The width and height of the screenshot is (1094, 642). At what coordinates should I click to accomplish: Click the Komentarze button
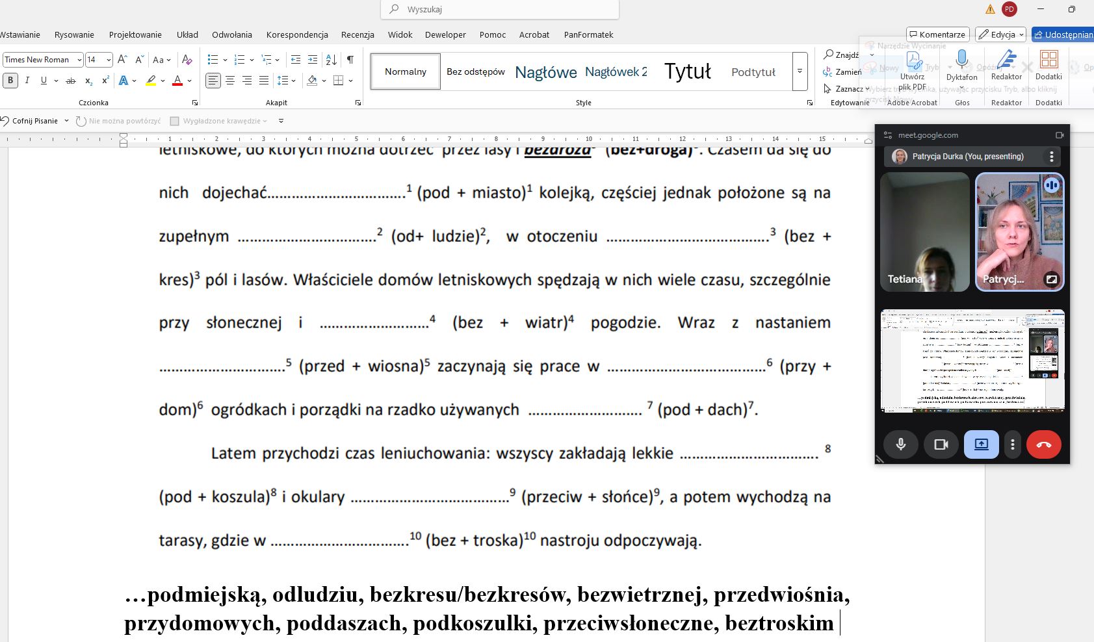click(937, 34)
